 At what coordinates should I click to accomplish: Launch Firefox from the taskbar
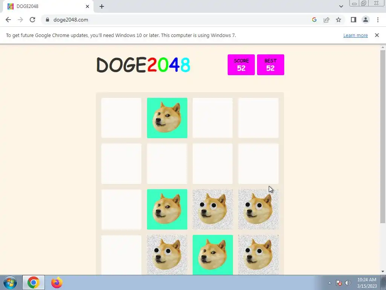[57, 282]
